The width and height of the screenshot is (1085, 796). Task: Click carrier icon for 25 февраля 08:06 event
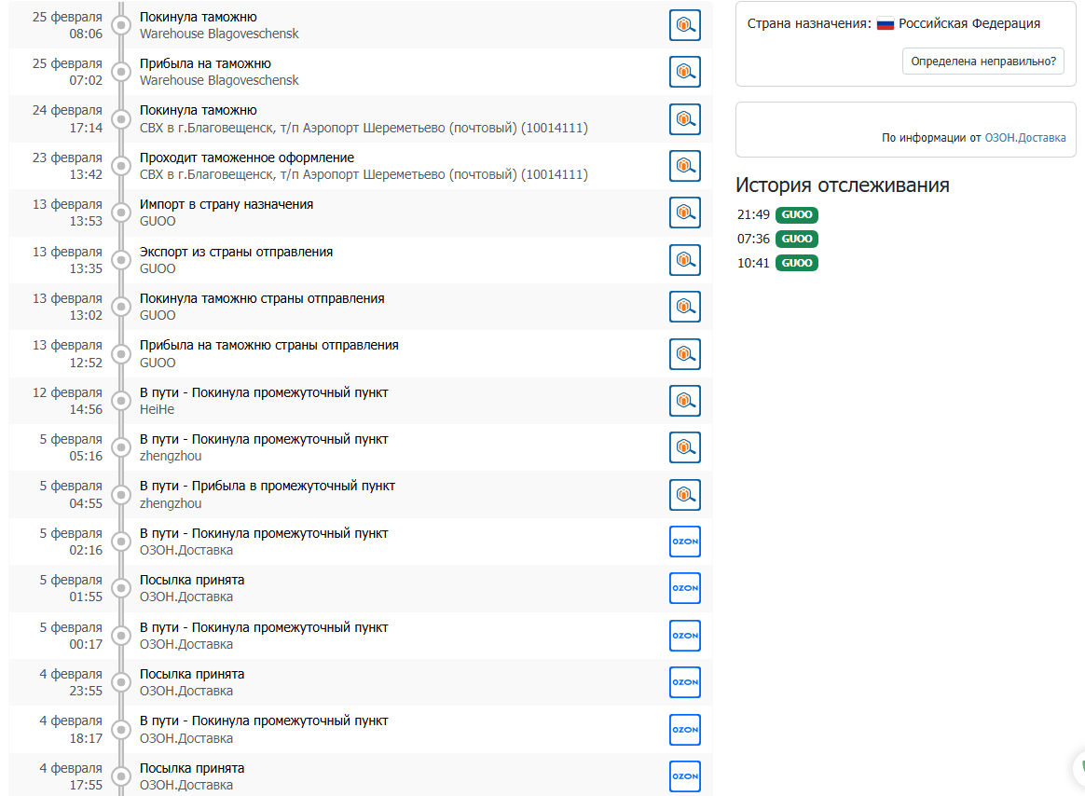(685, 25)
